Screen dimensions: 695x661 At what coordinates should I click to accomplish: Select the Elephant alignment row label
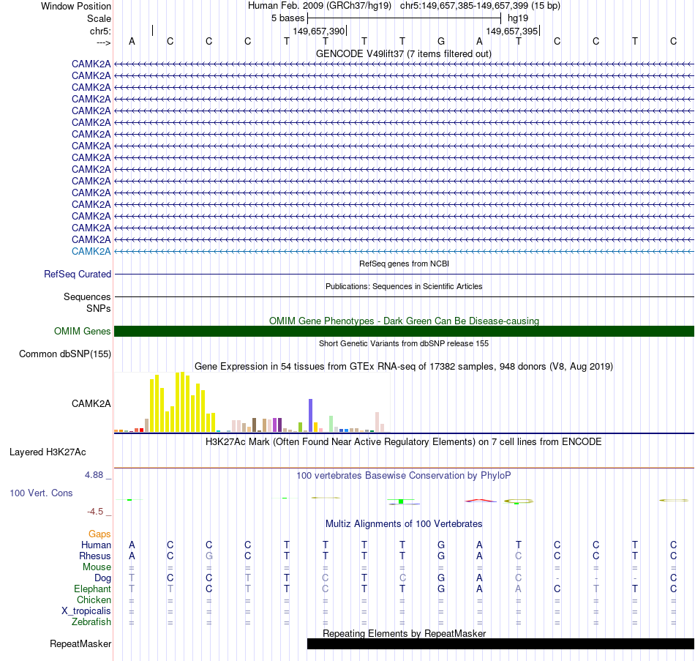click(x=92, y=589)
